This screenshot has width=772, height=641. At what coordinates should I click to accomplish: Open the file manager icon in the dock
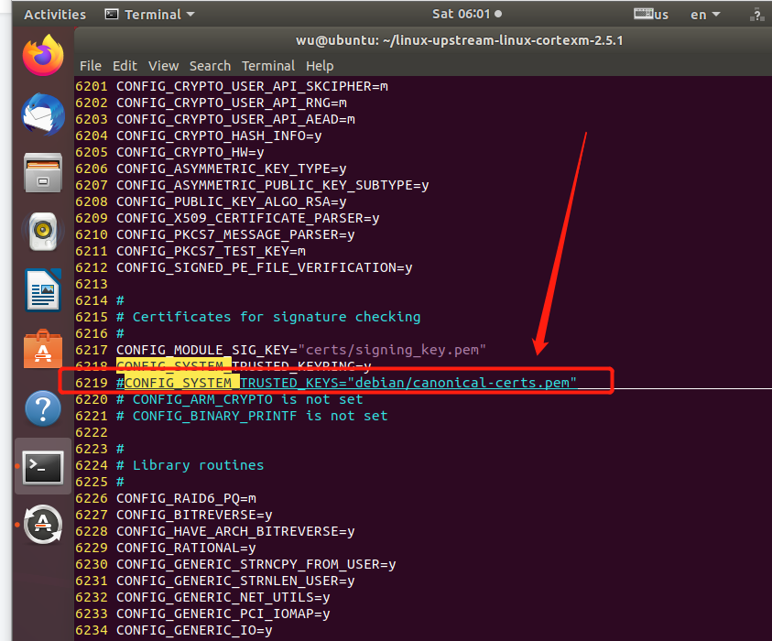coord(41,172)
